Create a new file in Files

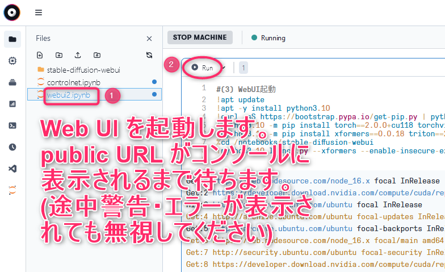coord(40,55)
